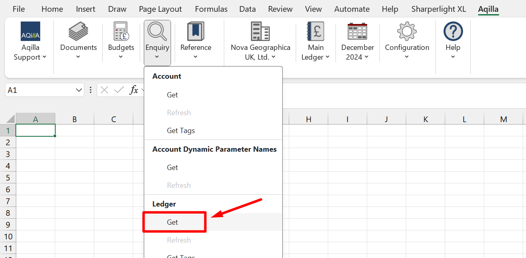Select column H header
The width and height of the screenshot is (526, 258).
click(309, 119)
